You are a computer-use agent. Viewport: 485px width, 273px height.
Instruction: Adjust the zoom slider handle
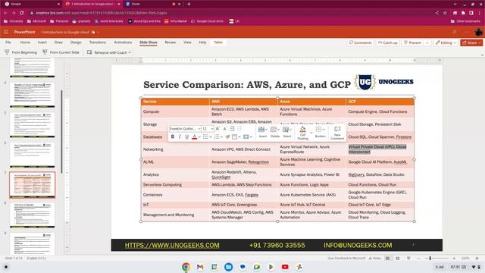click(430, 258)
